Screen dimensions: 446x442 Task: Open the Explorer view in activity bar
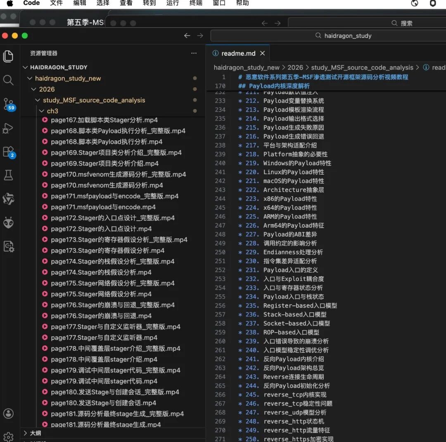8,56
